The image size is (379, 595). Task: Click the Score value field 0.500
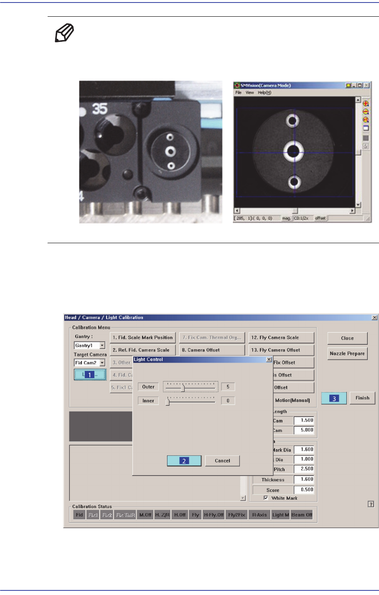tap(304, 490)
